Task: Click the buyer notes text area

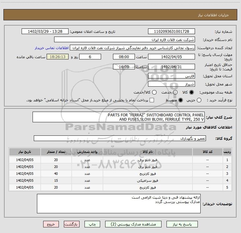Action: (x=119, y=204)
